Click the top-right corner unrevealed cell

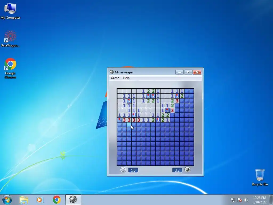[191, 91]
